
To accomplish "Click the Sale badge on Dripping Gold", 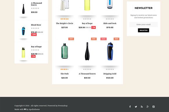I will pos(103,39).
